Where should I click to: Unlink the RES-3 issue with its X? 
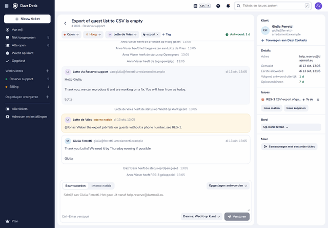pyautogui.click(x=318, y=100)
